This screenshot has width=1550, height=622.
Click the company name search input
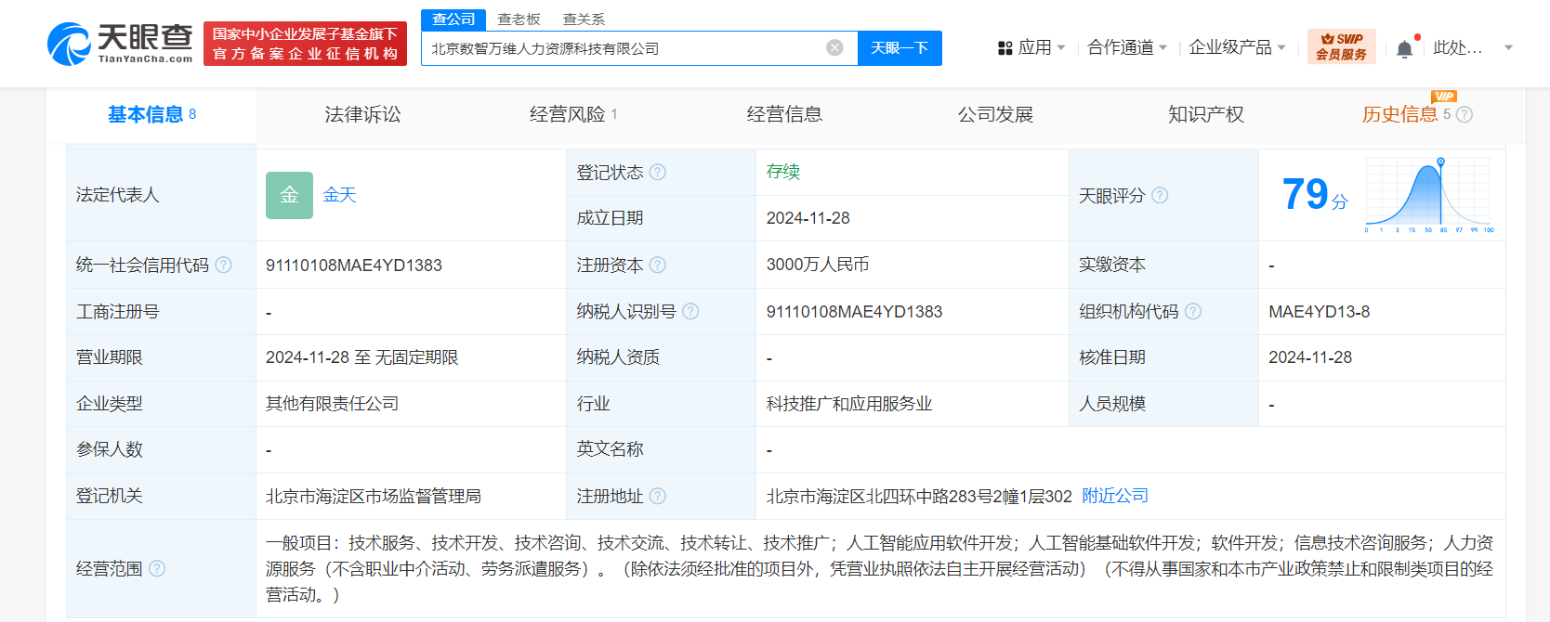623,48
